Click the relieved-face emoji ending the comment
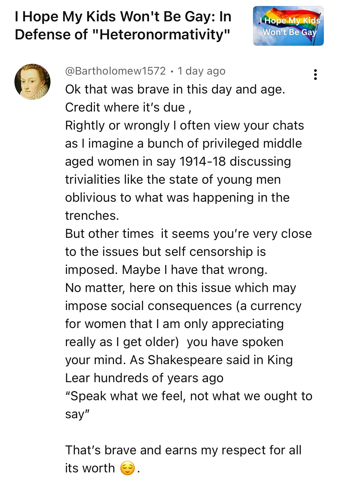 pyautogui.click(x=127, y=468)
